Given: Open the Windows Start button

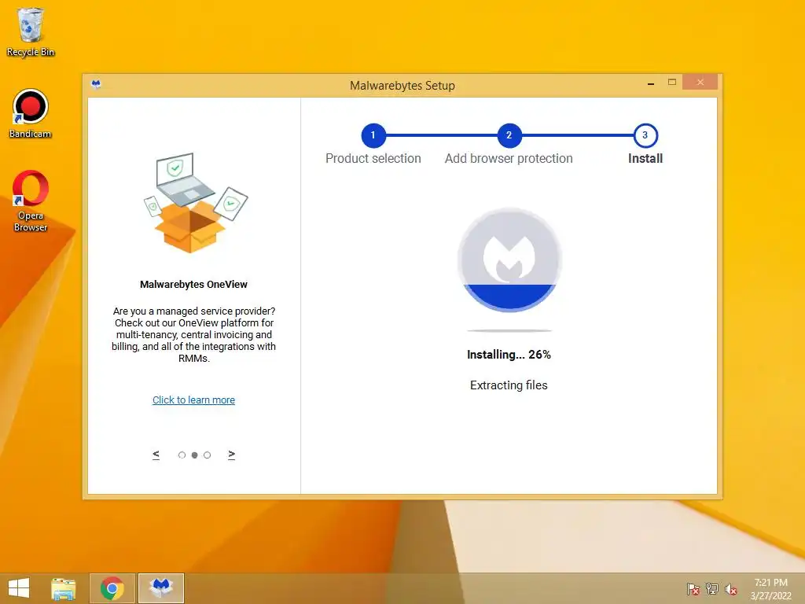Looking at the screenshot, I should pyautogui.click(x=19, y=587).
